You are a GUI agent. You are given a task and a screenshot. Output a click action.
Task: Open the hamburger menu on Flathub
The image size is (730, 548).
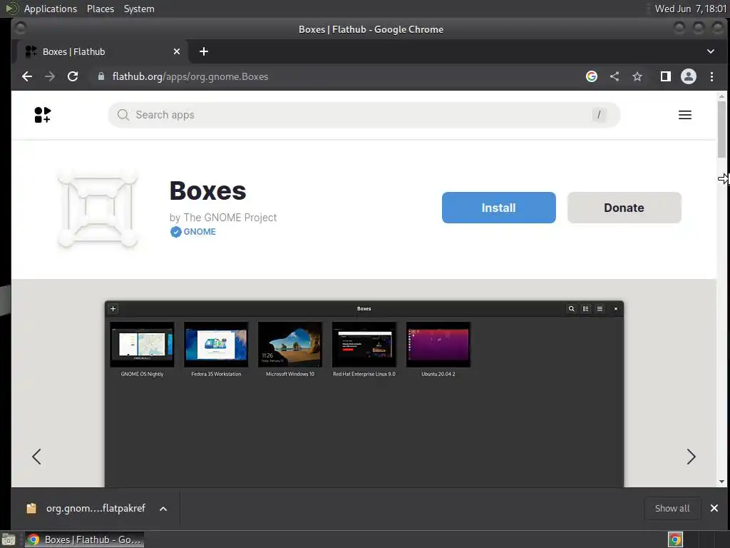[x=684, y=115]
